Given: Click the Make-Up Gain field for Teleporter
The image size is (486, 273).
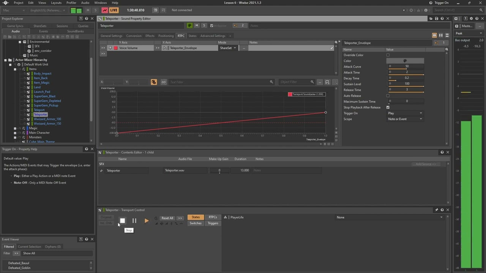Looking at the screenshot, I should click(219, 171).
